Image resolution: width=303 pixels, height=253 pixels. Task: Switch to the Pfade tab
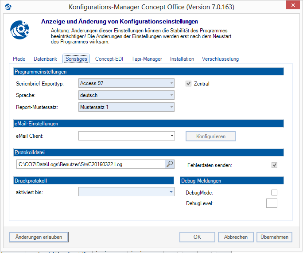pos(19,59)
